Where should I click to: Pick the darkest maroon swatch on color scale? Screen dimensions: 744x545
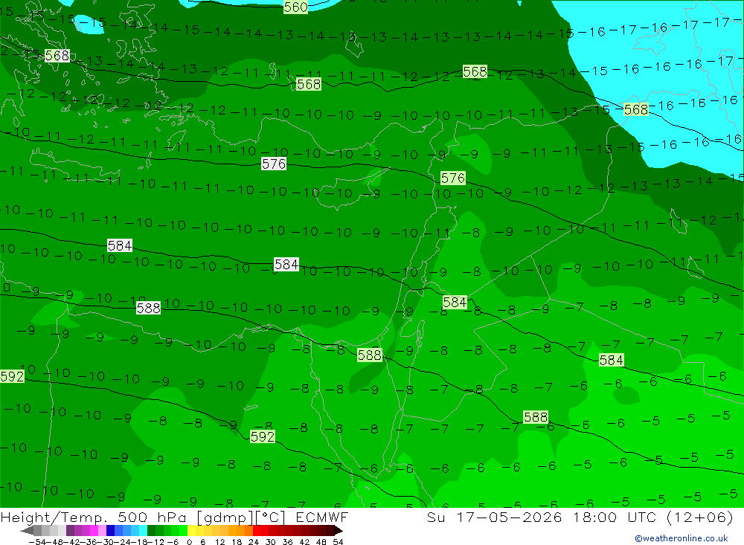tap(330, 531)
